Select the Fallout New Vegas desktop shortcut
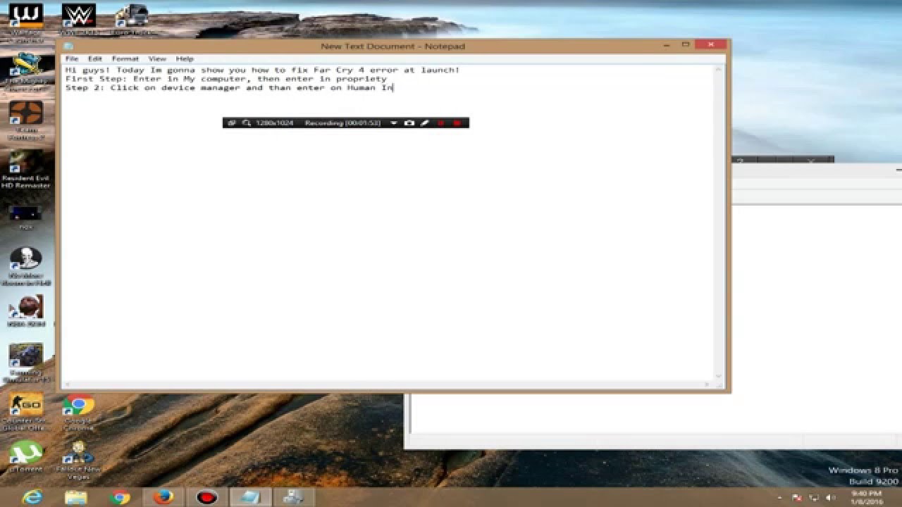The width and height of the screenshot is (902, 507). coord(78,461)
